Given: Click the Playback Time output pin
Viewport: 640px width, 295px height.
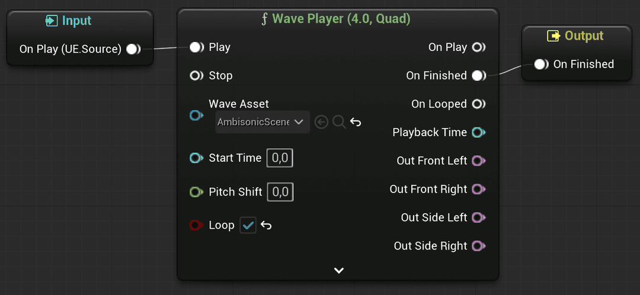Looking at the screenshot, I should pyautogui.click(x=479, y=133).
